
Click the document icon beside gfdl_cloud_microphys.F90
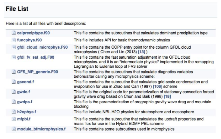14,47
